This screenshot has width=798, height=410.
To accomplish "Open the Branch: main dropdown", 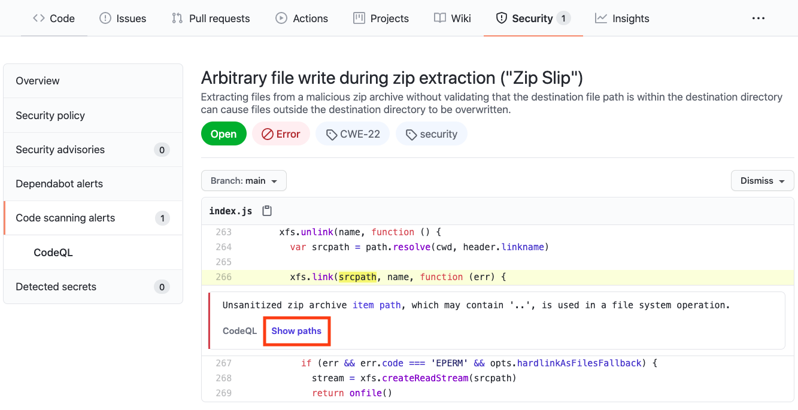I will (x=244, y=181).
